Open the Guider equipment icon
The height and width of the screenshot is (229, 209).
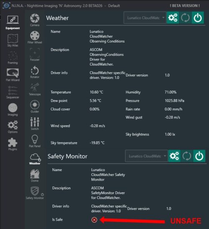(x=35, y=106)
